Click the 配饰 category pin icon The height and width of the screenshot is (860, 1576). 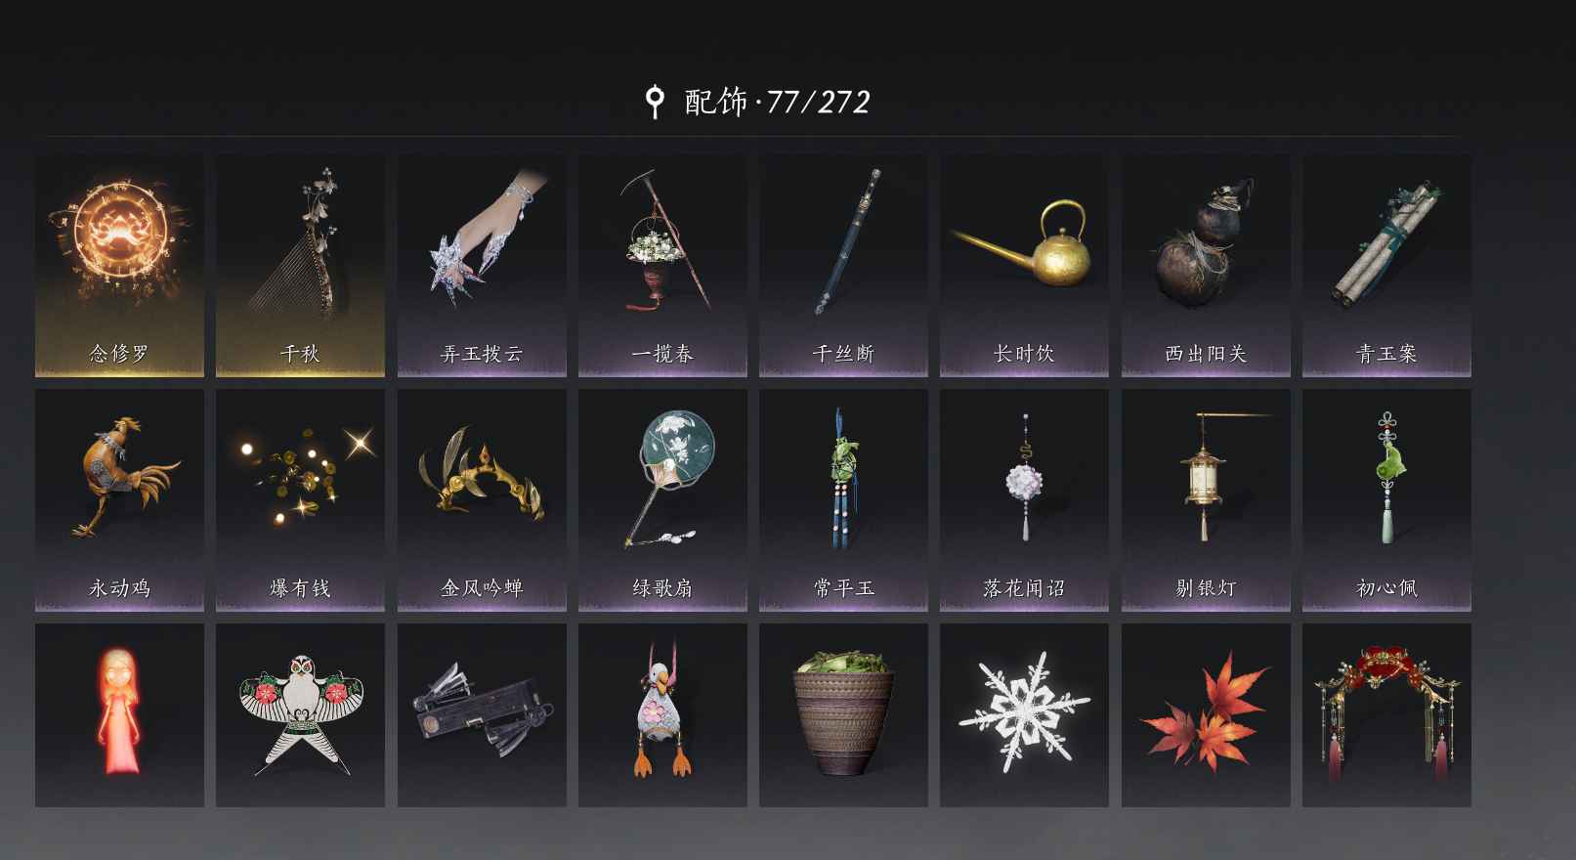(655, 102)
